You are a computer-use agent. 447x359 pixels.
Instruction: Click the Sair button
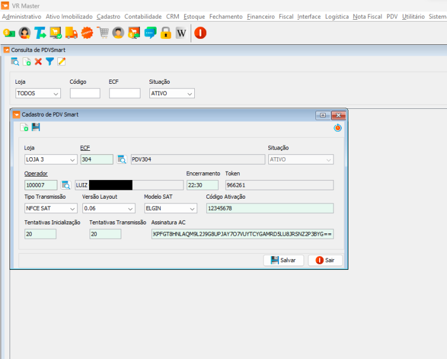tap(325, 260)
